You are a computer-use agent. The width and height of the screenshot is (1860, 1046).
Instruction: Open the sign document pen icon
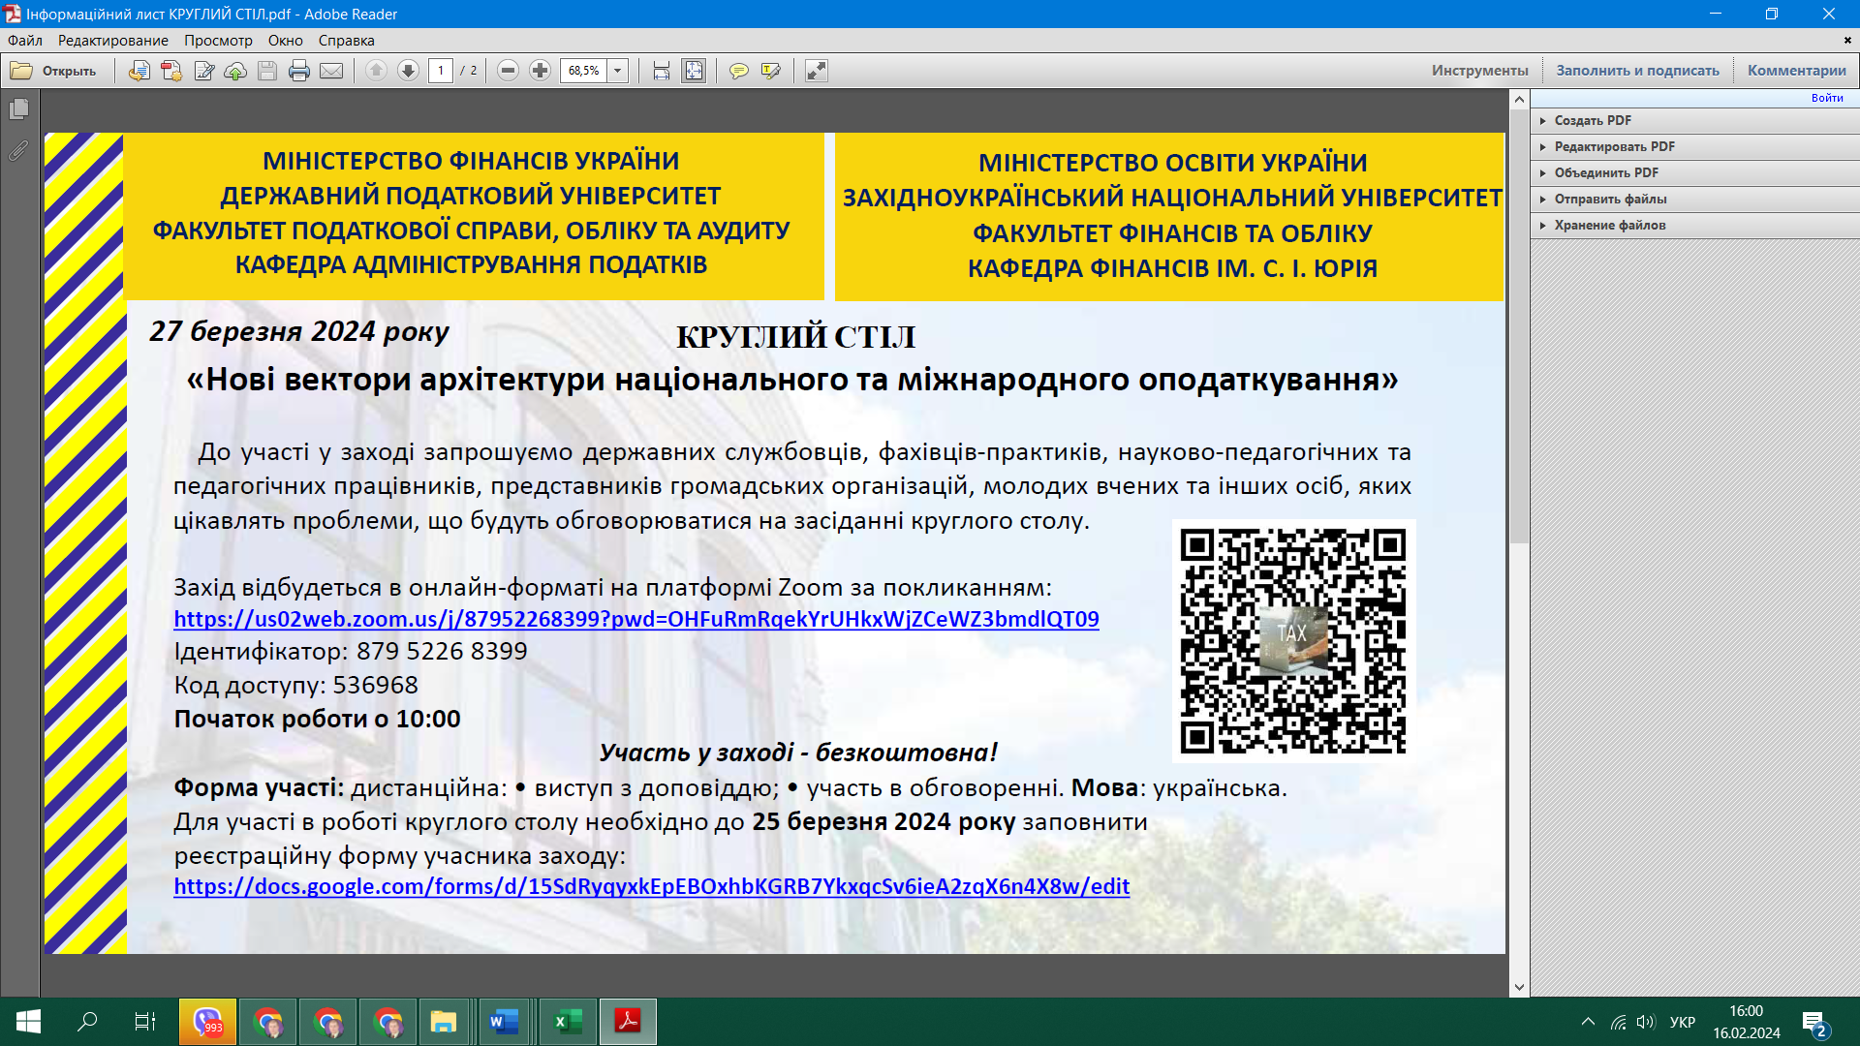coord(203,71)
